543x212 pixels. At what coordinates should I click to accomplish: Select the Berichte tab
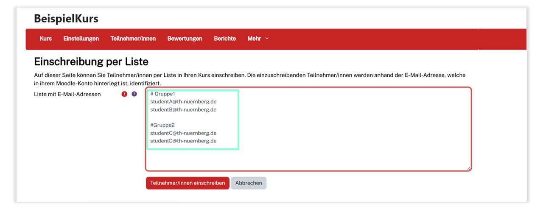click(x=225, y=39)
